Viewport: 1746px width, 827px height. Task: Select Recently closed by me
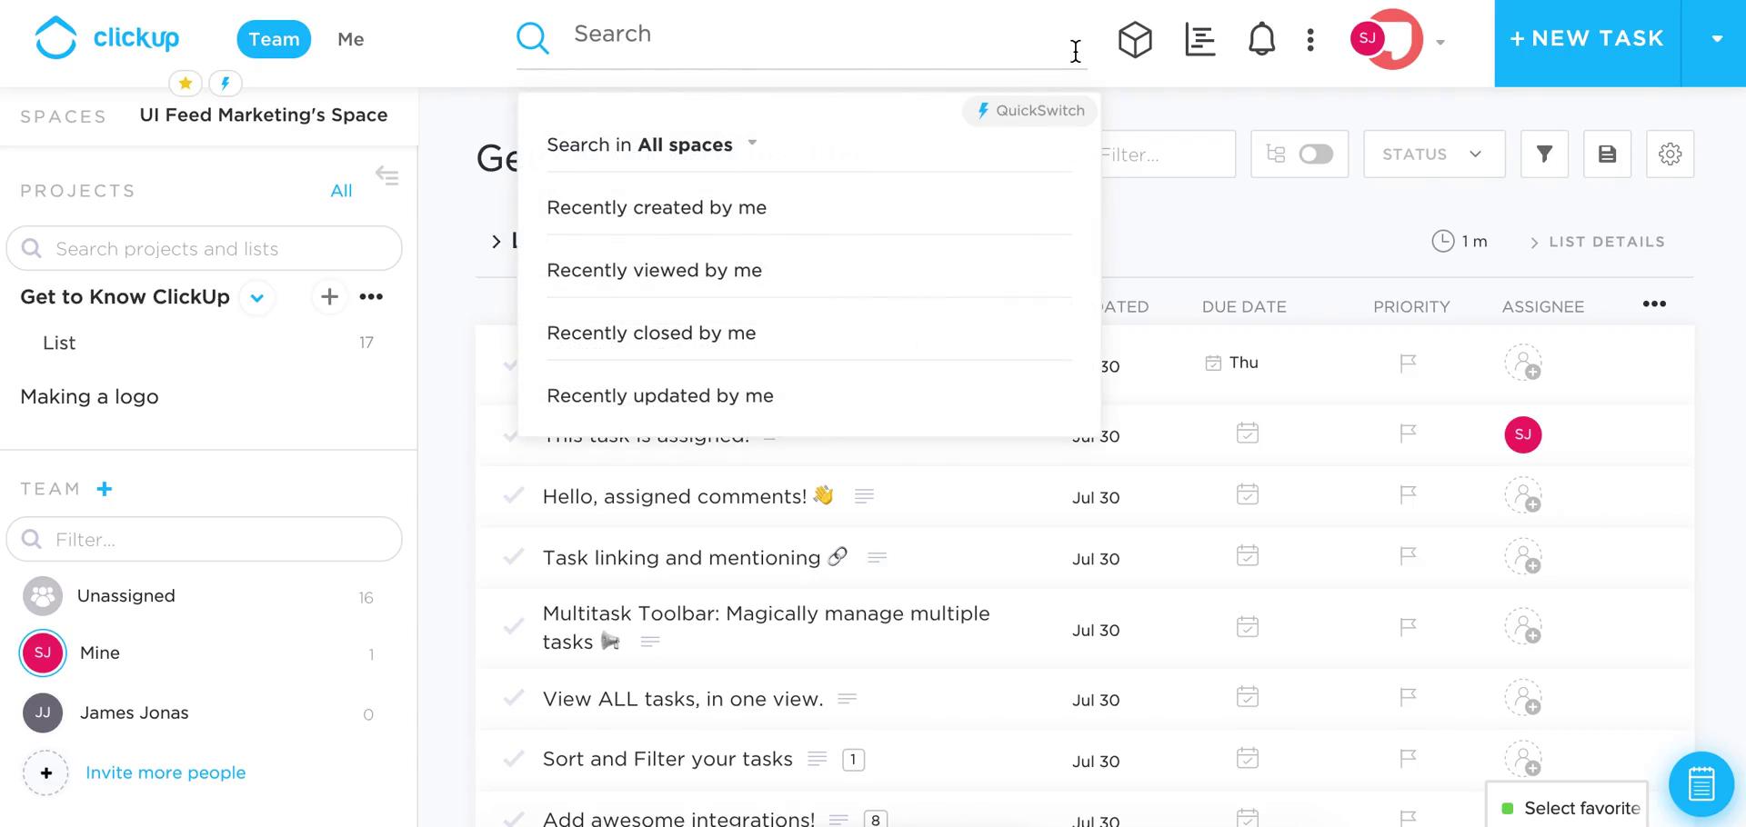click(809, 333)
